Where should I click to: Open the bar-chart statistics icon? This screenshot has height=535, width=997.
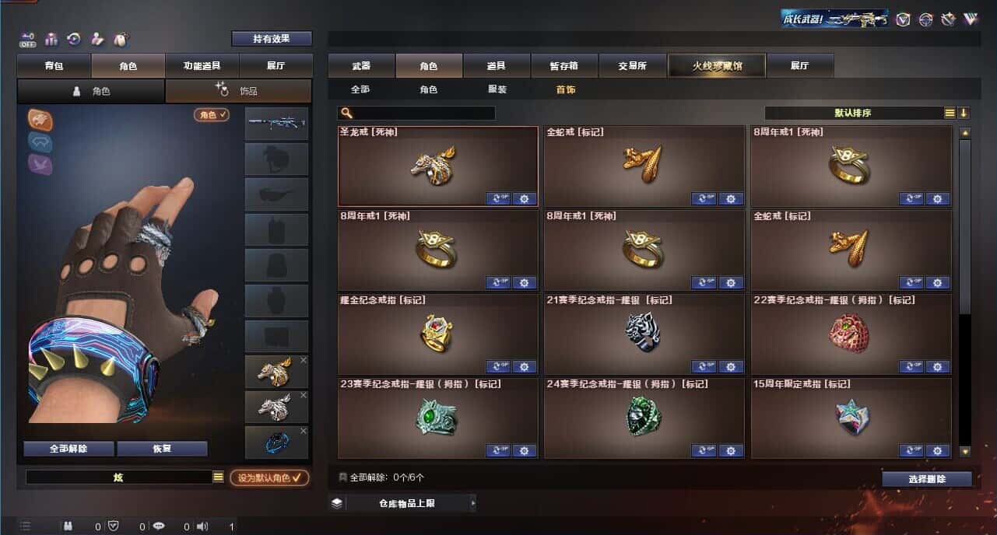point(51,39)
